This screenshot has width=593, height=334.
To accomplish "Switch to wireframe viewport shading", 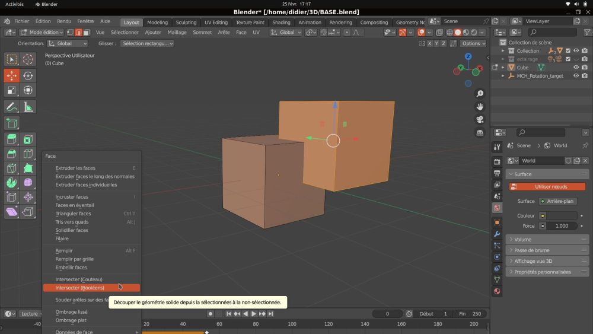I will click(449, 33).
